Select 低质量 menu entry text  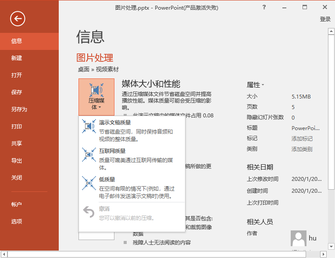tap(107, 179)
